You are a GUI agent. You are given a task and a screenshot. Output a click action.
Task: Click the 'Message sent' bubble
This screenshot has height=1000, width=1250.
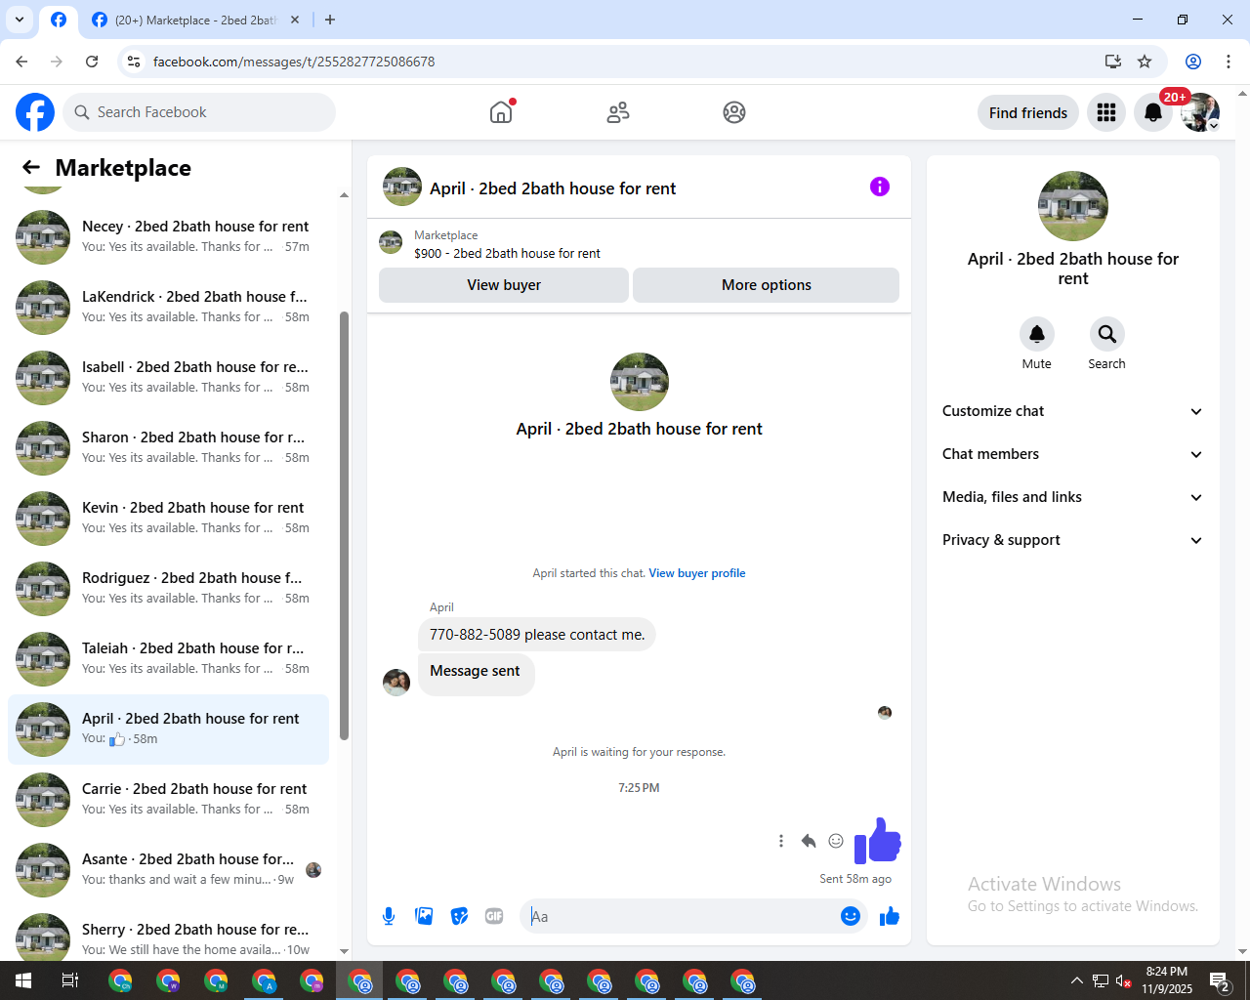[476, 674]
